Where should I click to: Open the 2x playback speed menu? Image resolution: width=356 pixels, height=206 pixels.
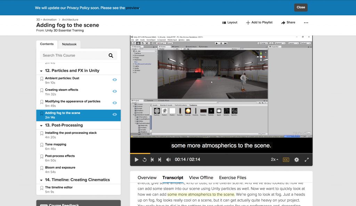274,160
